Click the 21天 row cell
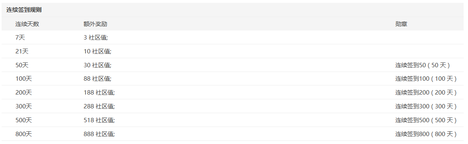The height and width of the screenshot is (144, 468). 22,51
